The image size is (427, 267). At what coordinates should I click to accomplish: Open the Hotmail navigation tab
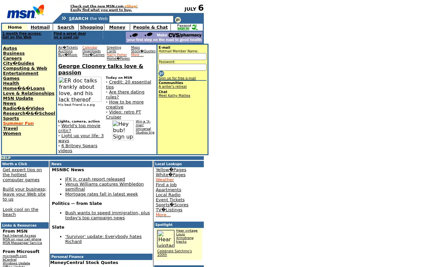40,27
